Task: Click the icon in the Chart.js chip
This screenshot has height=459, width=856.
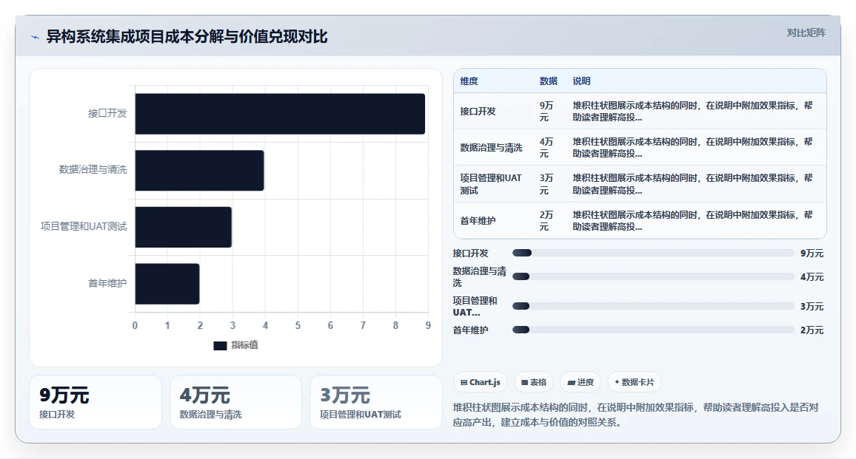Action: point(464,383)
